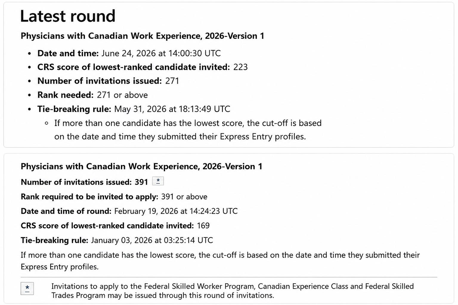Open the footnote asterisk beside 391 invitations
The image size is (458, 305).
pyautogui.click(x=158, y=181)
